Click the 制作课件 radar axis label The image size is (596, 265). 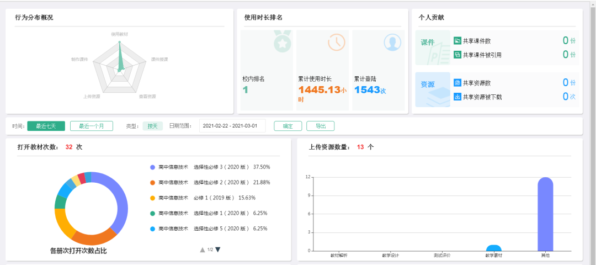(79, 59)
